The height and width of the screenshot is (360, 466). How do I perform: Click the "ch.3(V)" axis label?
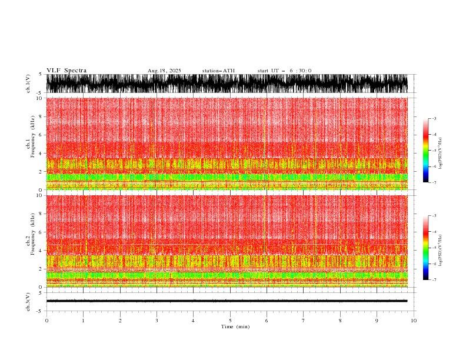[x=28, y=302]
